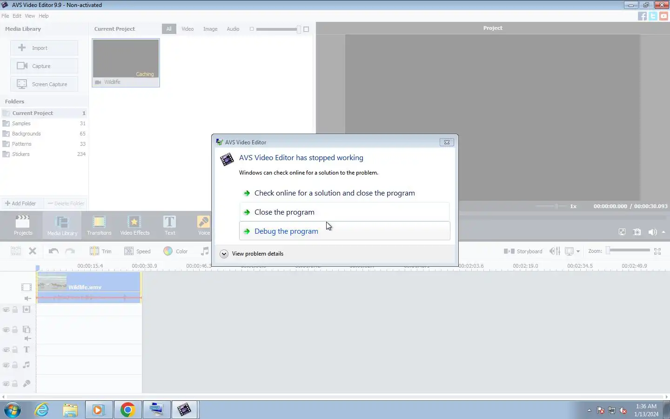Select the Wildlife.wmv clip on the timeline
Screen dimensions: 670x419
coord(89,287)
